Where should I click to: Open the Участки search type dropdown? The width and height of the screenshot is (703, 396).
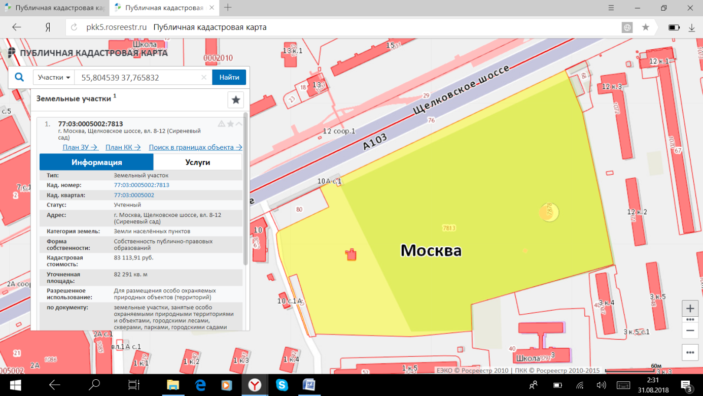pyautogui.click(x=54, y=77)
